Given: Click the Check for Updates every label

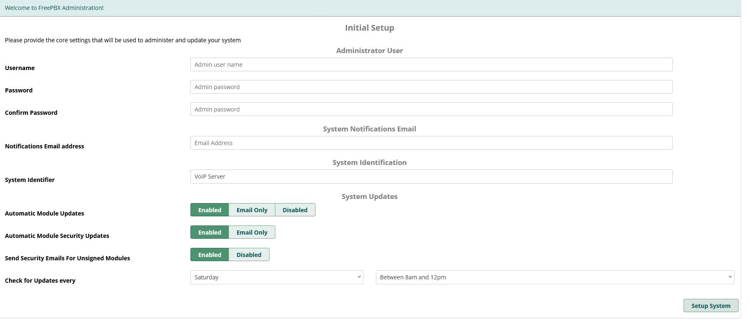Looking at the screenshot, I should pyautogui.click(x=40, y=281).
